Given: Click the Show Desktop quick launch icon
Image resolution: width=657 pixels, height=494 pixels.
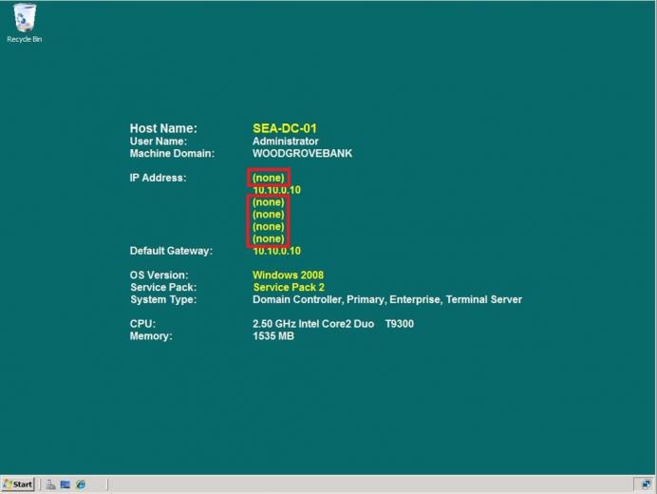Looking at the screenshot, I should point(65,484).
